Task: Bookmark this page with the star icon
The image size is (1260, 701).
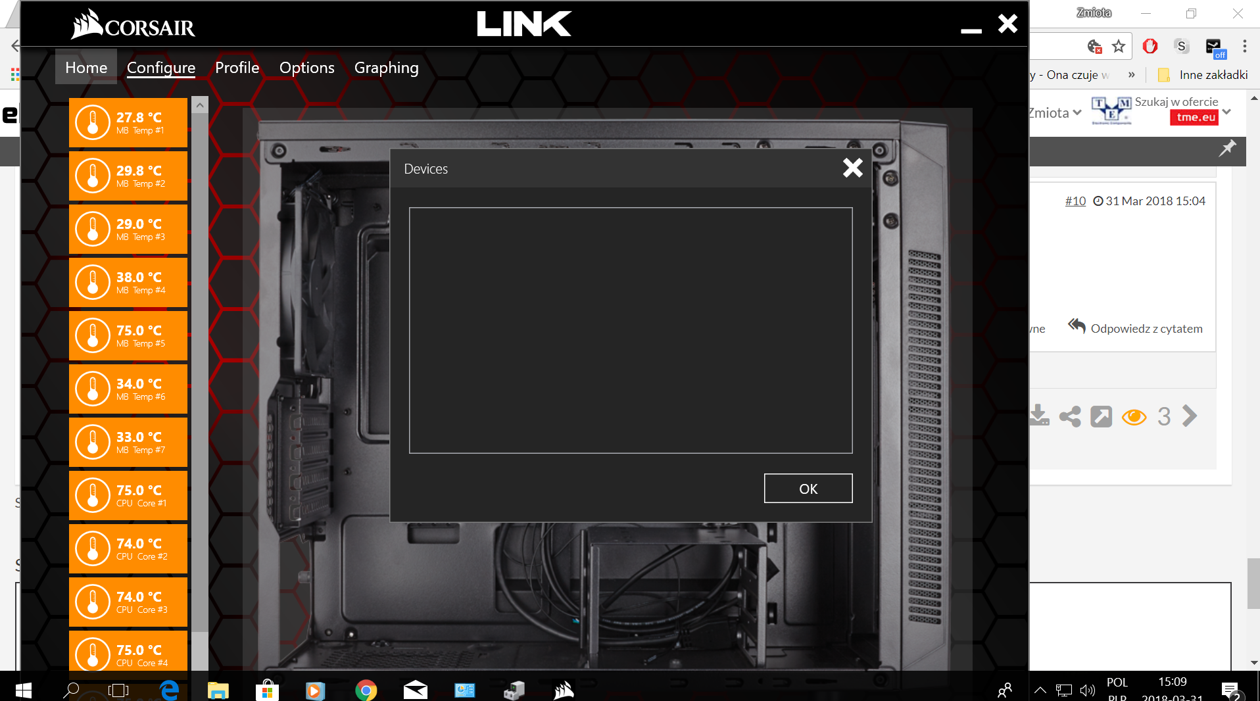Action: coord(1119,46)
